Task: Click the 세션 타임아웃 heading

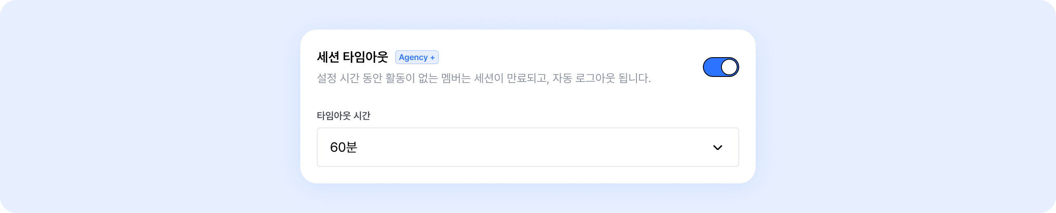Action: [352, 57]
